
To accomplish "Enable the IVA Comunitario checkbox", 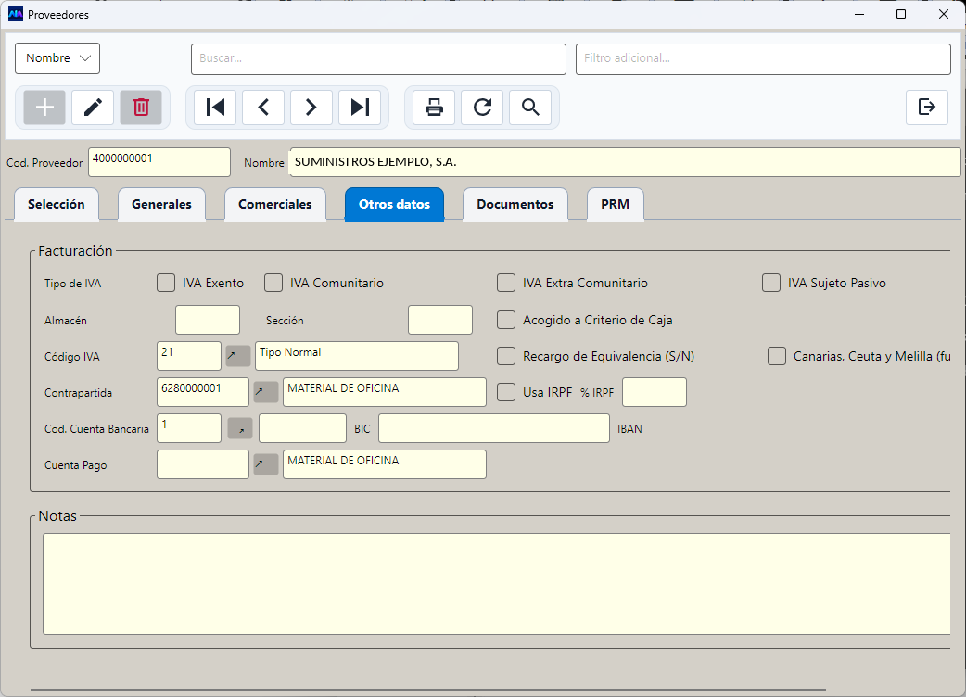I will click(273, 283).
